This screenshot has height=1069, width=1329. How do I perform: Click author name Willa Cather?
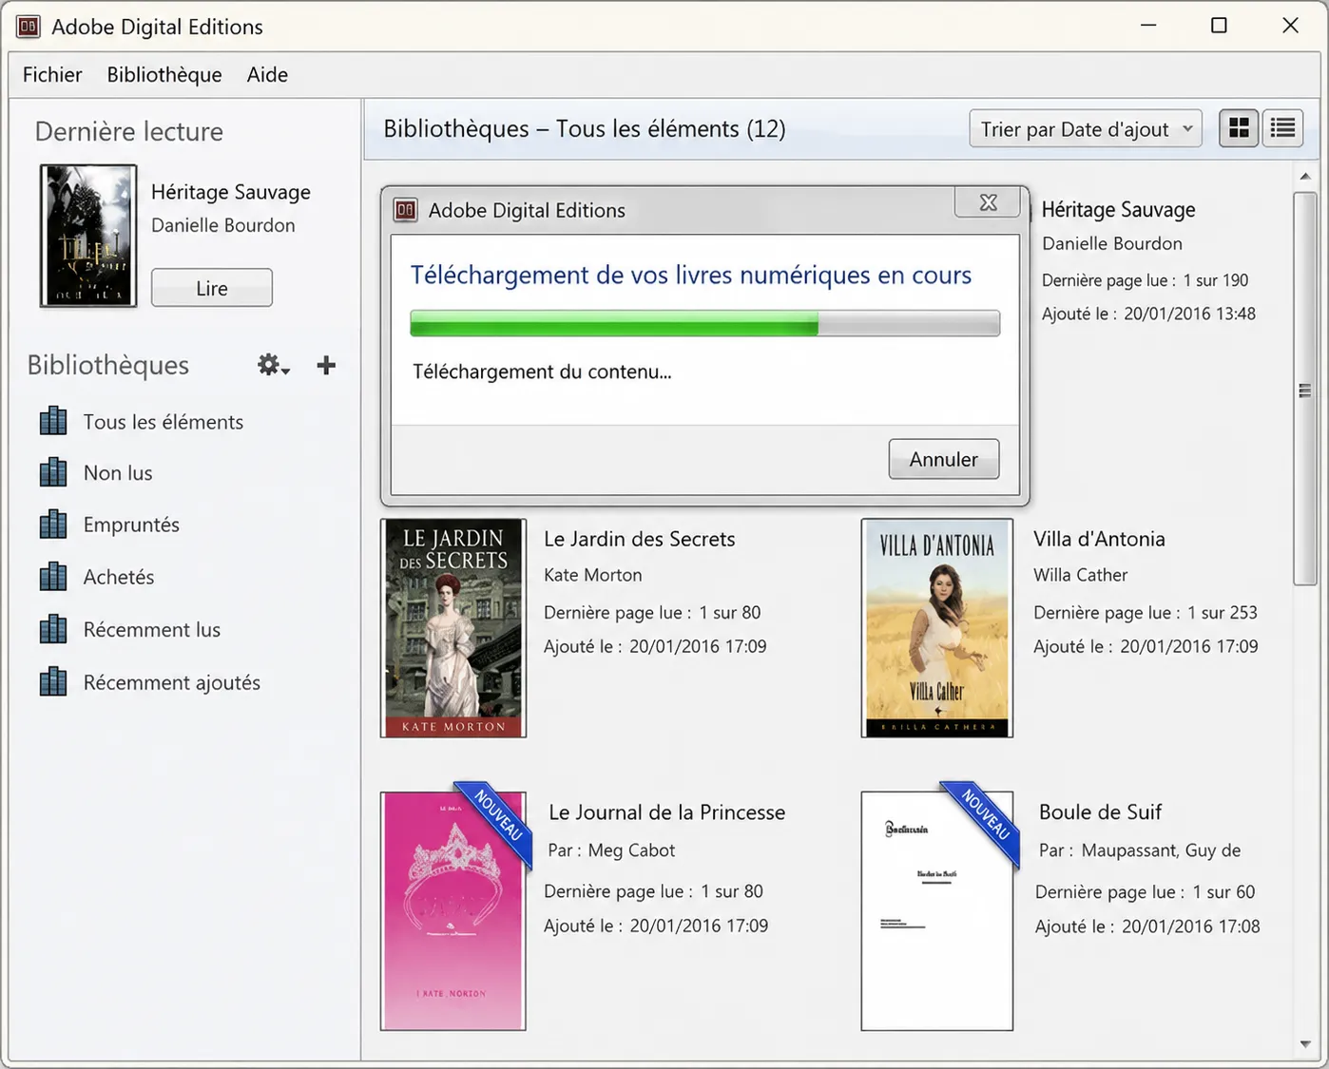[1081, 575]
